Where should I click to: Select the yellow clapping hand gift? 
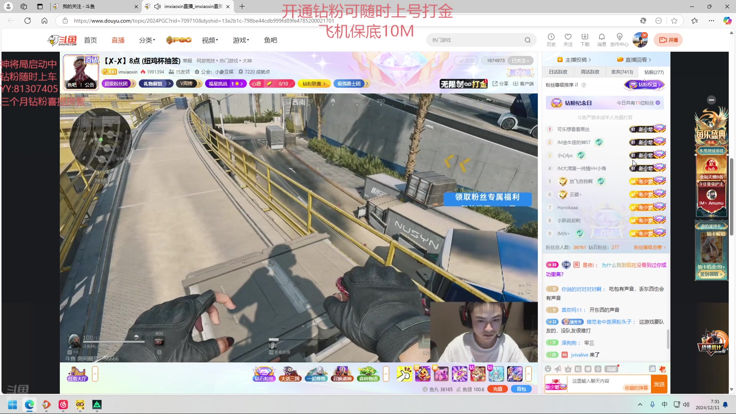(x=404, y=374)
